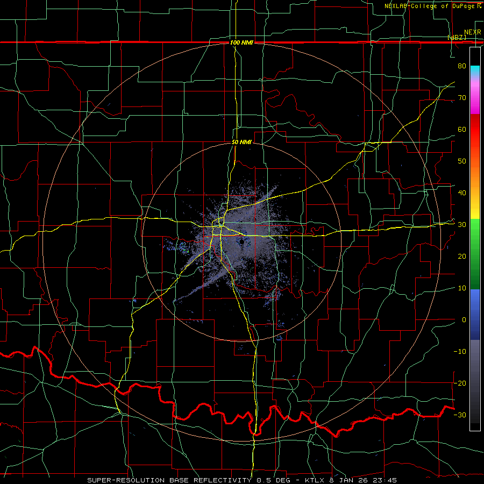Click the 0 value on the dBZ scale

tap(464, 320)
